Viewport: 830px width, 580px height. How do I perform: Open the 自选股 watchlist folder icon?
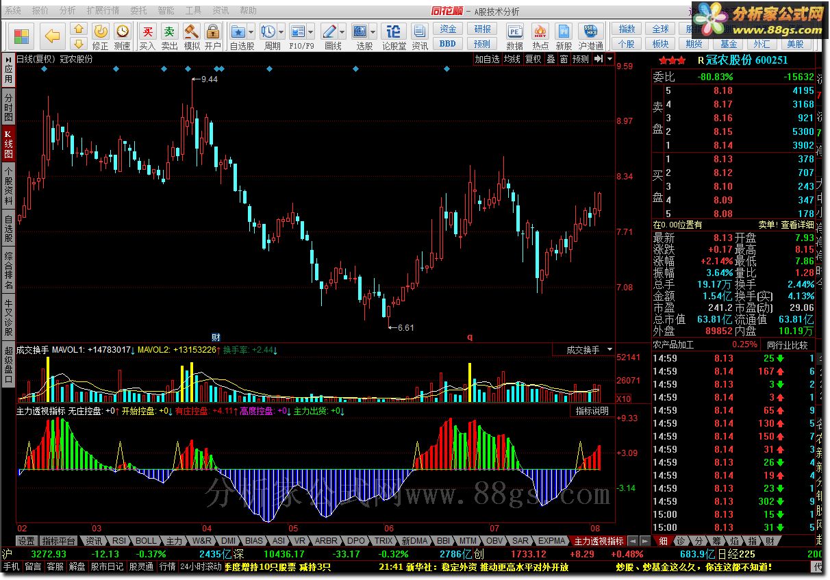click(238, 31)
